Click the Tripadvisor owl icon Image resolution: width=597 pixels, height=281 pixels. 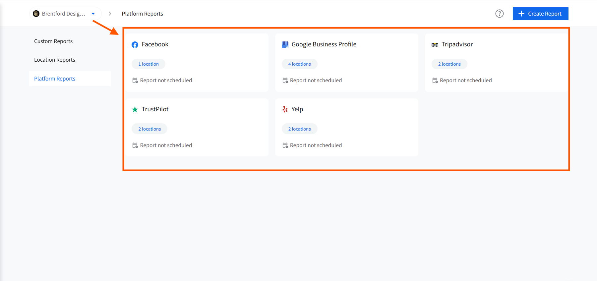coord(435,45)
